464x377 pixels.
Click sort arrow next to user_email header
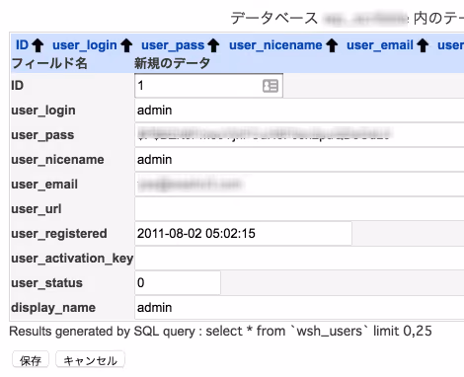tap(423, 45)
